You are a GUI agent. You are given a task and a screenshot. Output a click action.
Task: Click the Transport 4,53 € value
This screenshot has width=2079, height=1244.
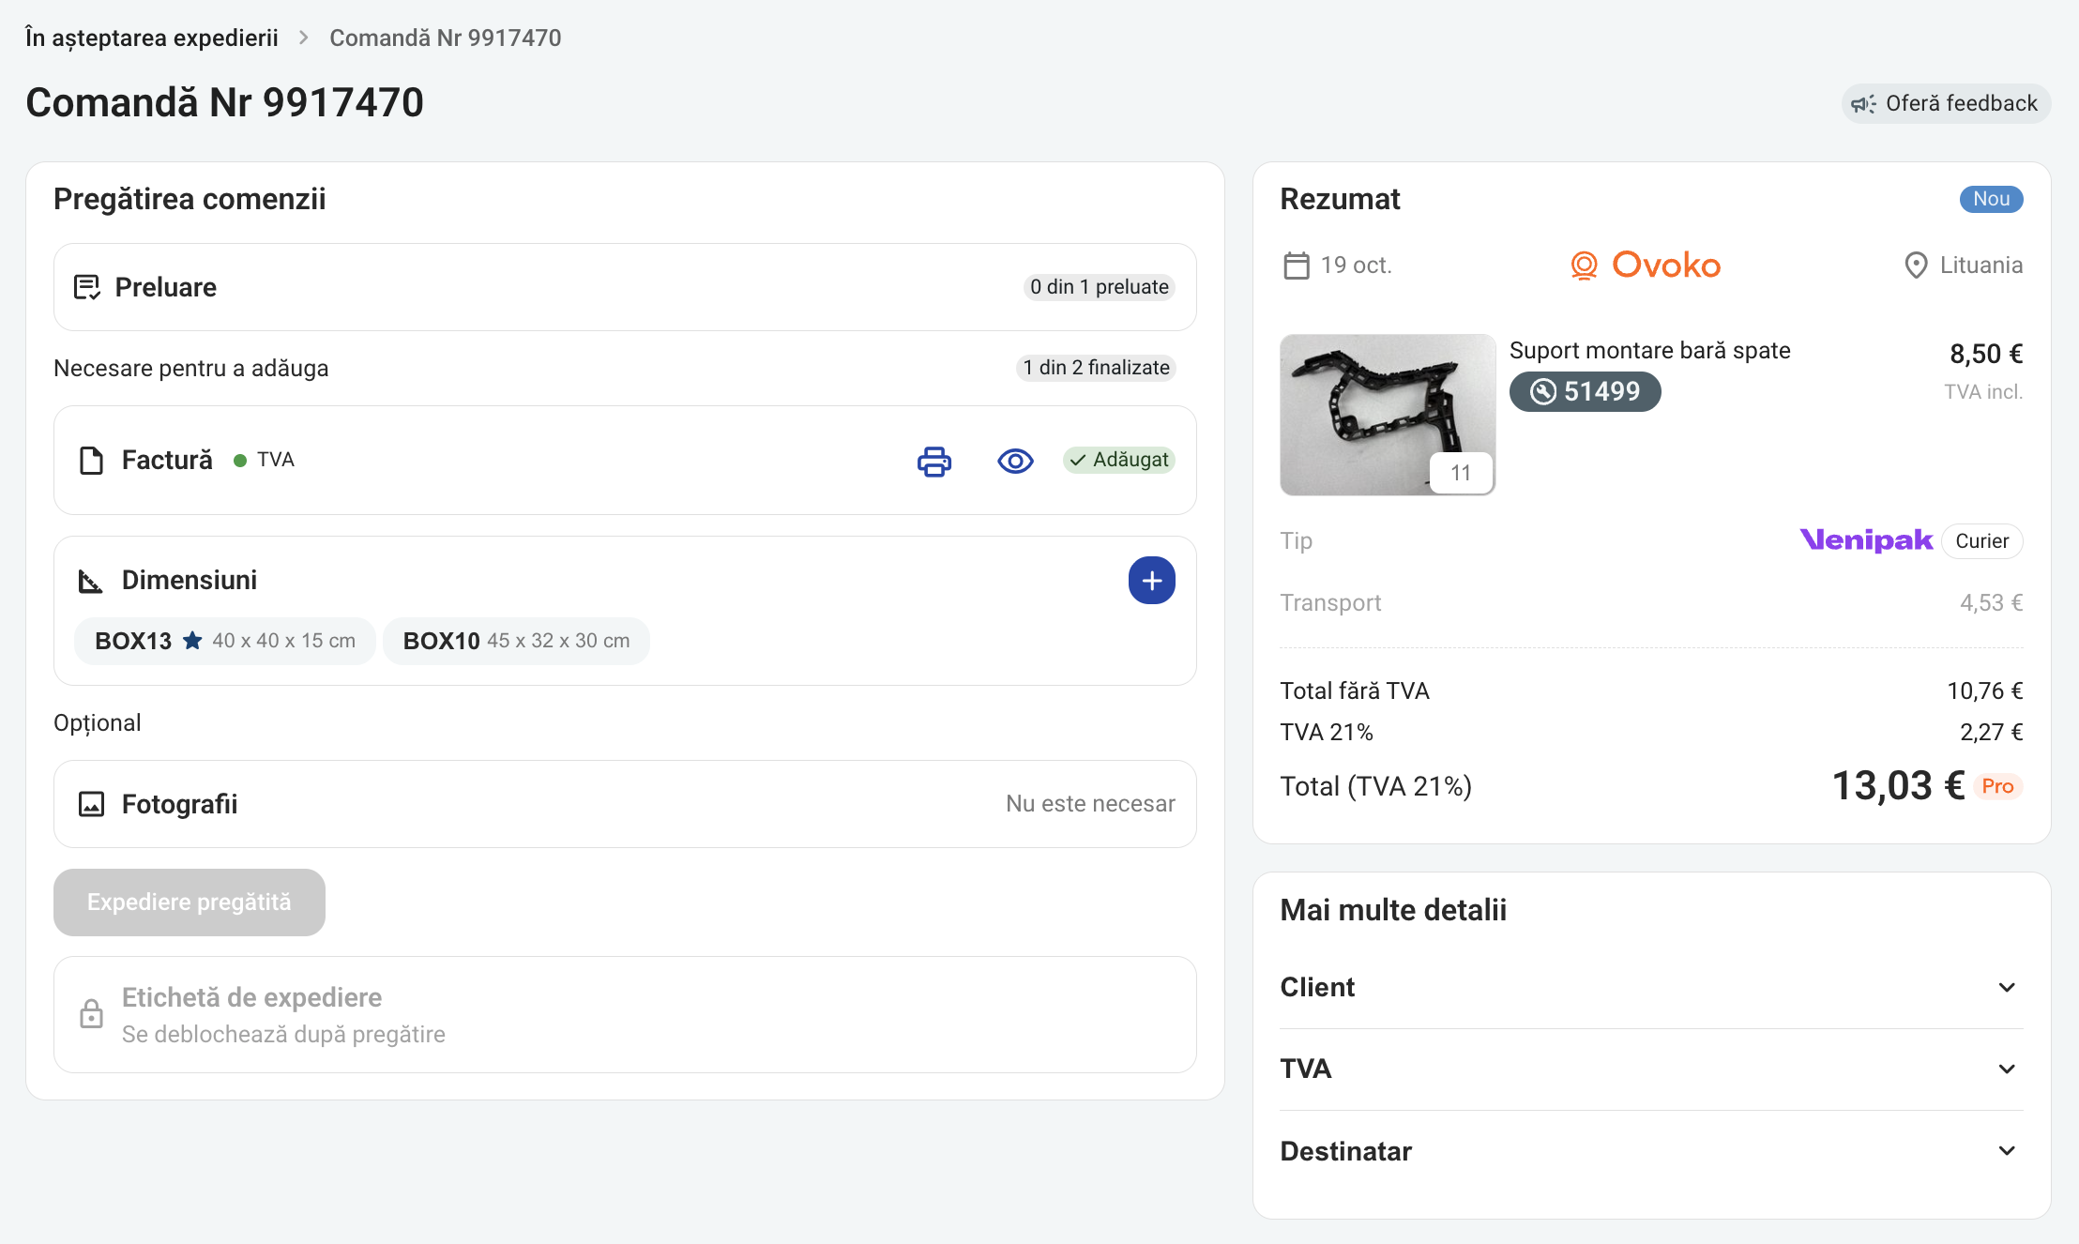[x=1991, y=602]
